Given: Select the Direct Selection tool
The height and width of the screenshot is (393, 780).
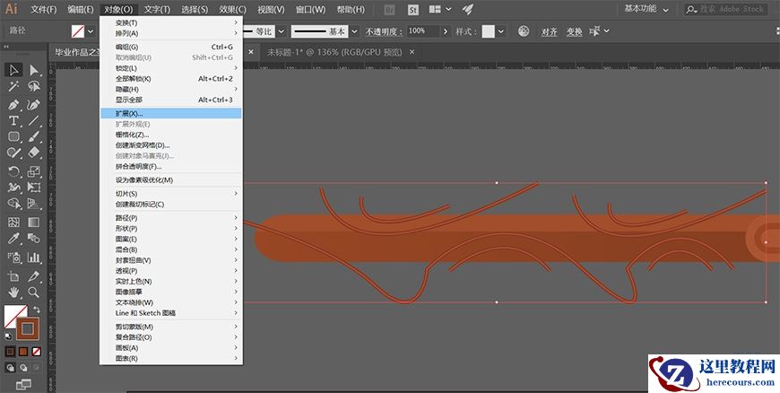Looking at the screenshot, I should click(34, 70).
